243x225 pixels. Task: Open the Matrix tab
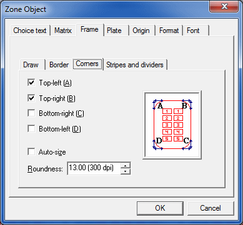pyautogui.click(x=63, y=31)
